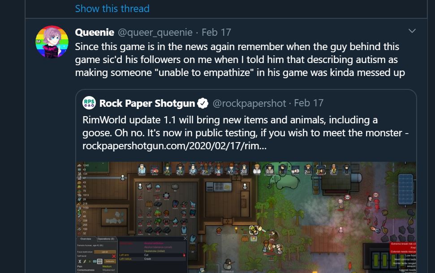435x273 pixels.
Task: Open the rockpapershotgun.com article link
Action: (x=175, y=146)
